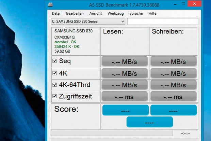Screen dimensions: 211x141
Task: Click the Zugriffszeit write ms field
Action: click(x=174, y=96)
